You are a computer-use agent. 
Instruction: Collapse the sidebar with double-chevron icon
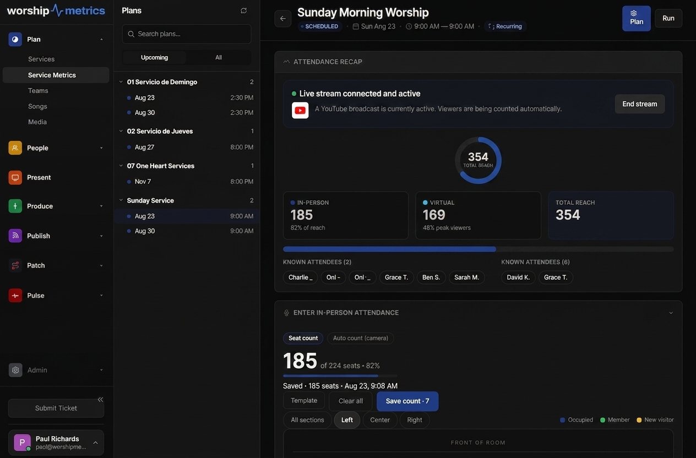coord(100,399)
